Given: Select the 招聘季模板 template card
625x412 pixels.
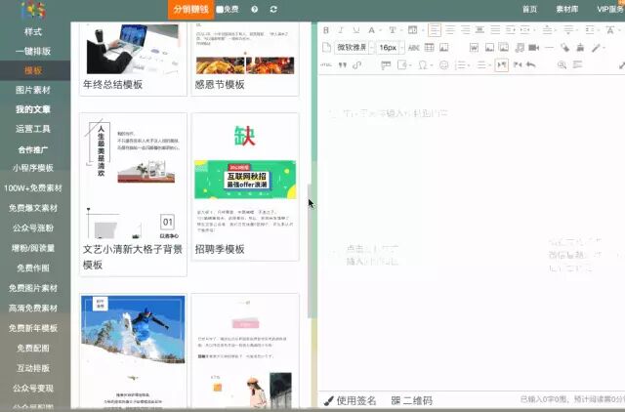Looking at the screenshot, I should point(245,186).
